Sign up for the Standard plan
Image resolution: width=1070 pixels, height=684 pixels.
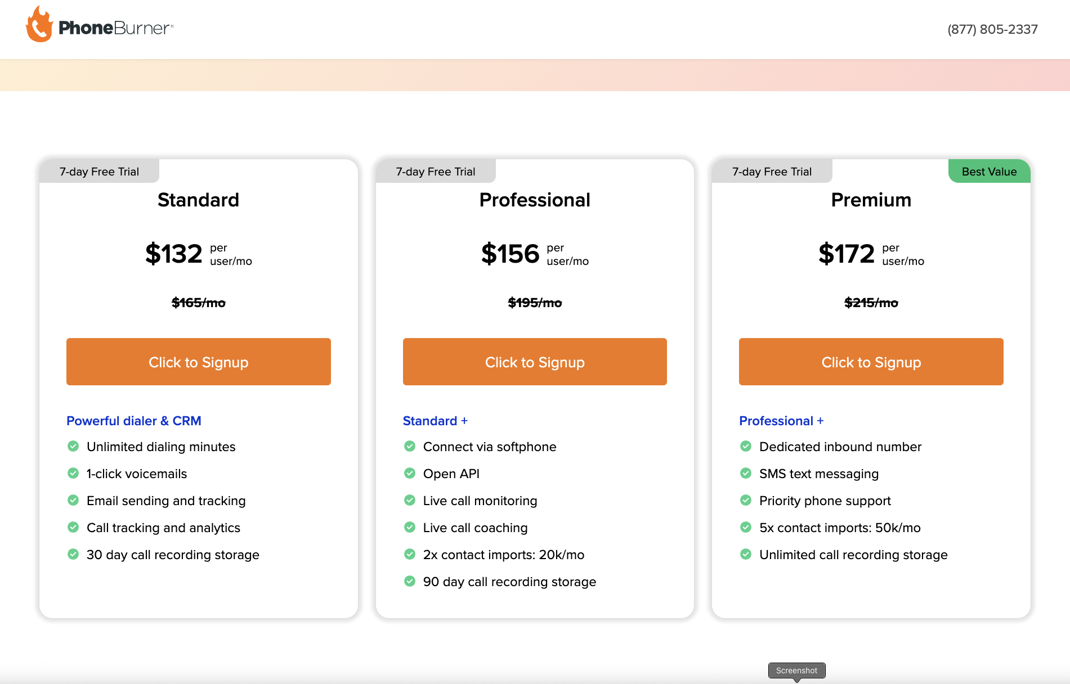198,362
